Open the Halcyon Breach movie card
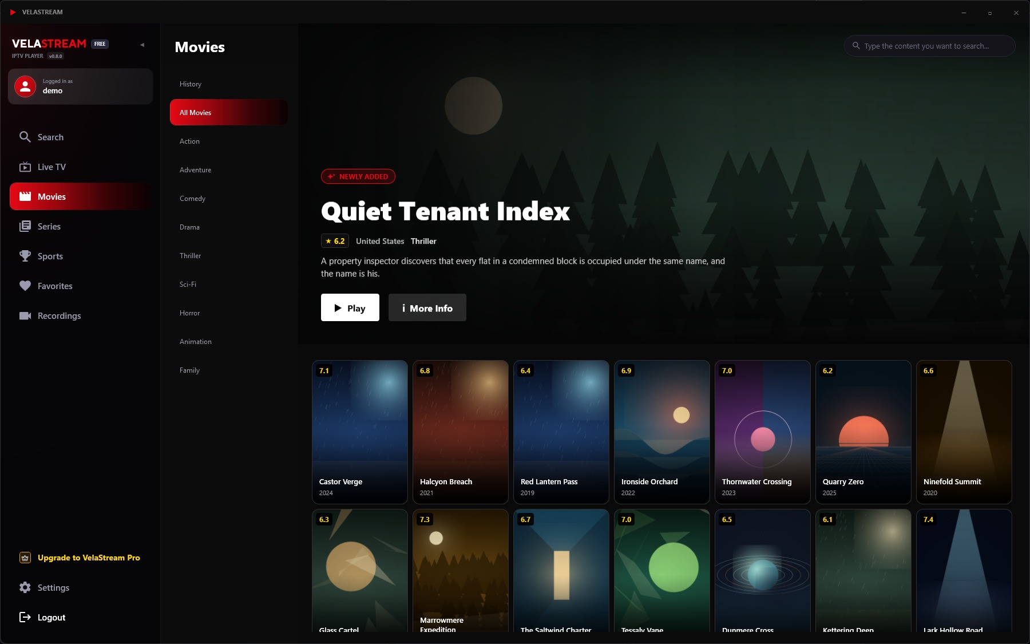Screen dimensions: 1030x644 click(x=461, y=432)
